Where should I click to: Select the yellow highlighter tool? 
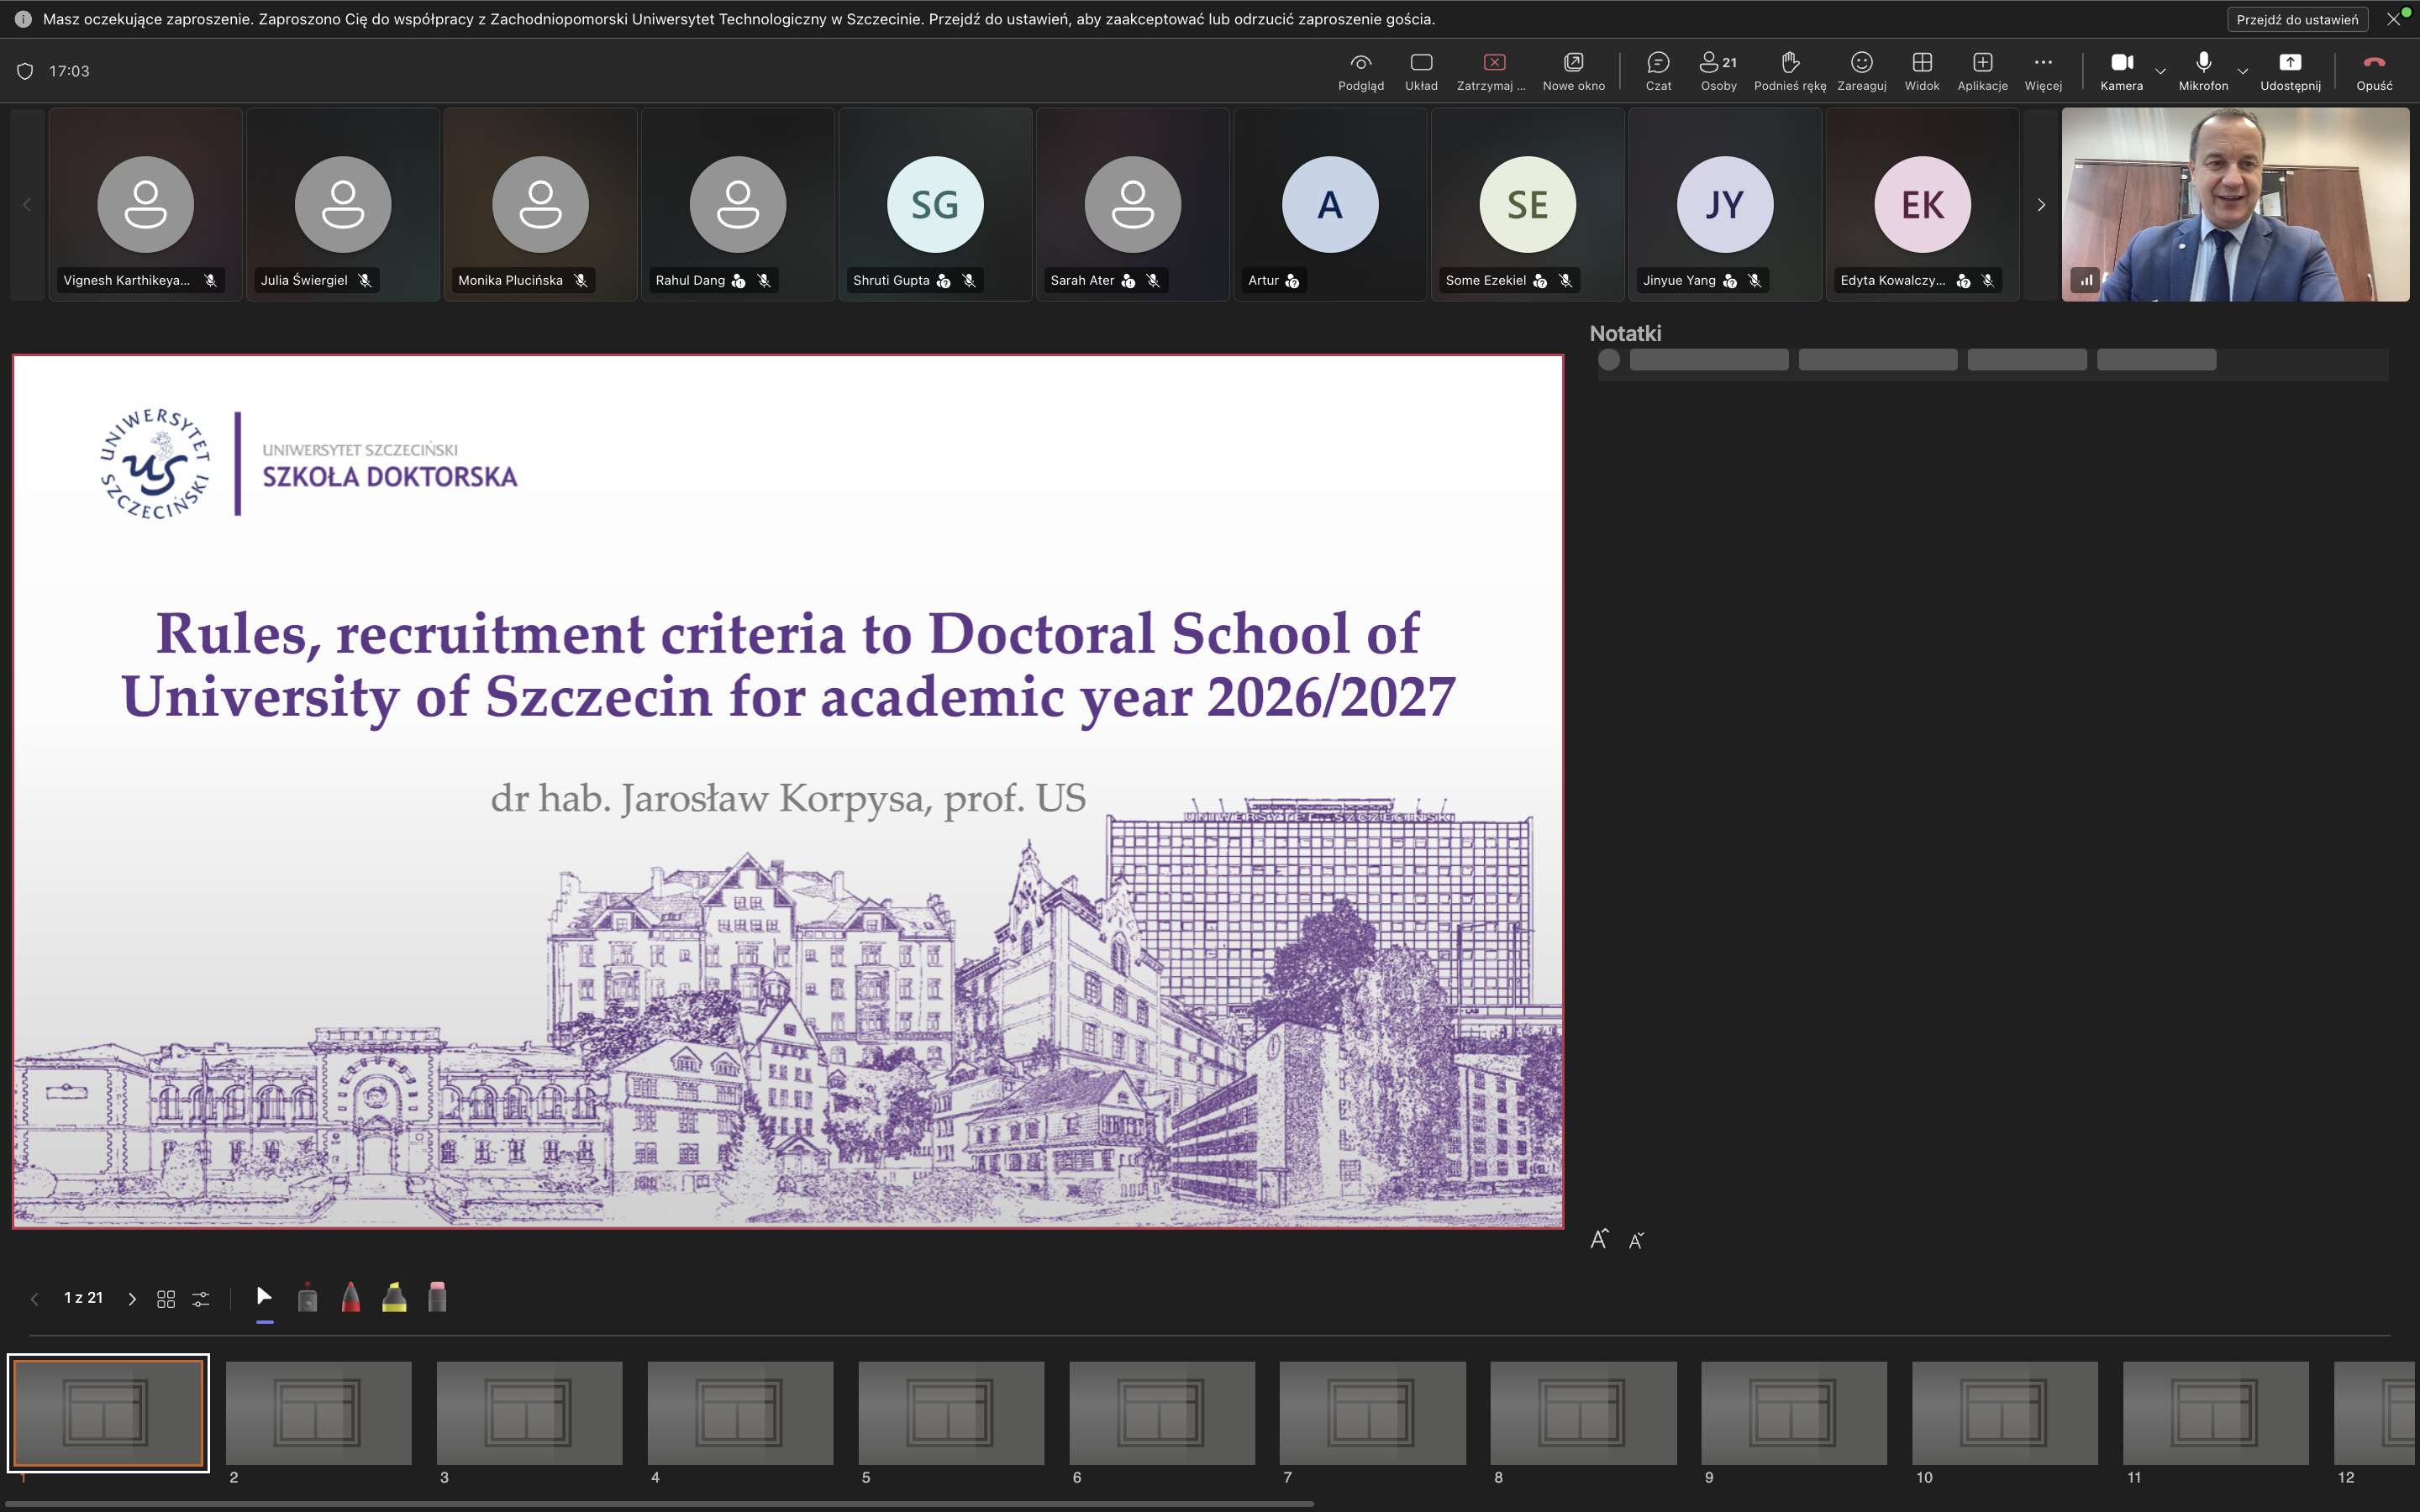[x=394, y=1297]
